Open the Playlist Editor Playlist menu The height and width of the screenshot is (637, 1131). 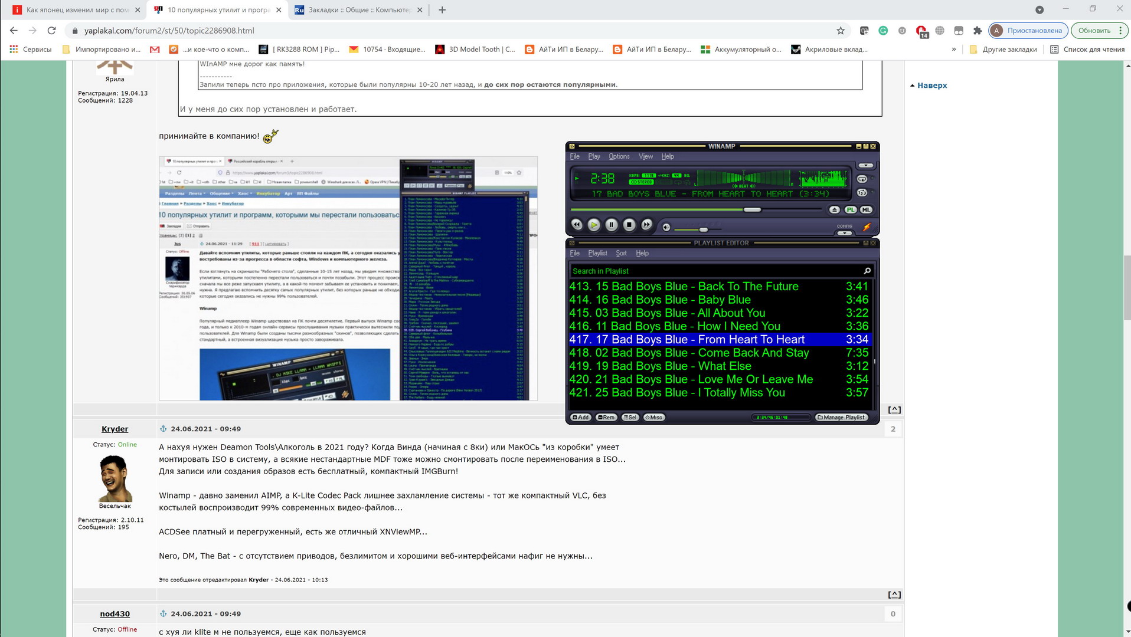[x=597, y=253]
